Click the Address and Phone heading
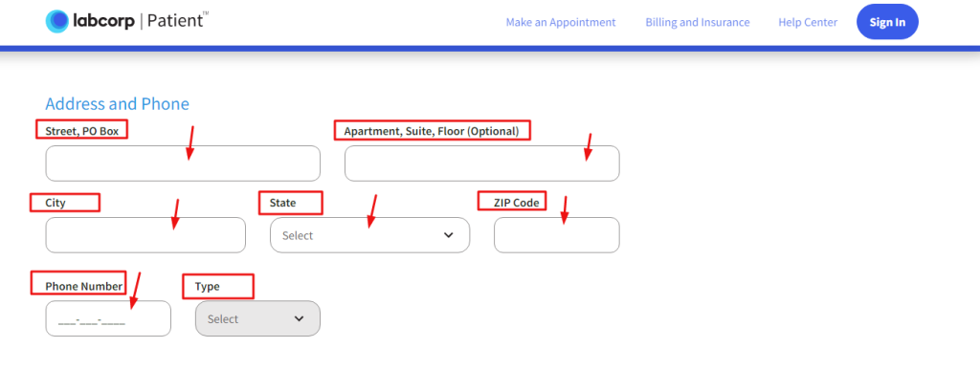Screen dimensions: 980x370 (118, 103)
